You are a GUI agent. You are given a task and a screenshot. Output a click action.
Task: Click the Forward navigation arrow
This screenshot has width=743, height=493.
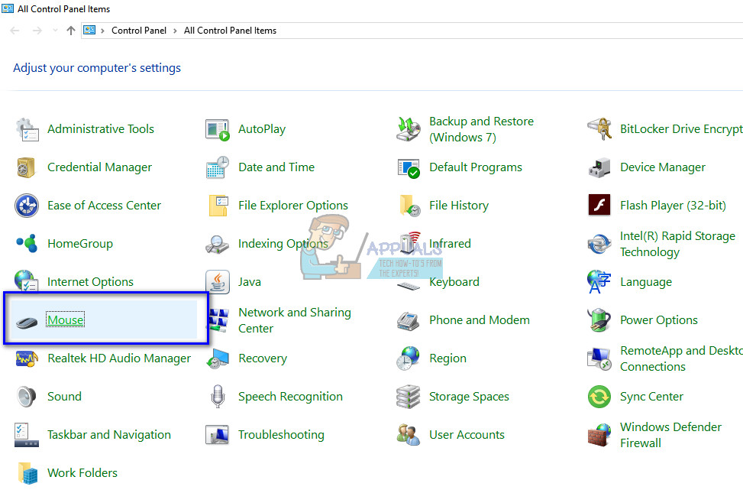37,31
